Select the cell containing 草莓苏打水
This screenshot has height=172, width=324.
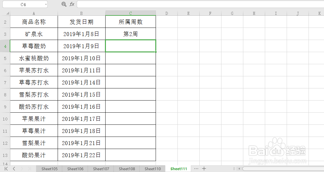[34, 82]
